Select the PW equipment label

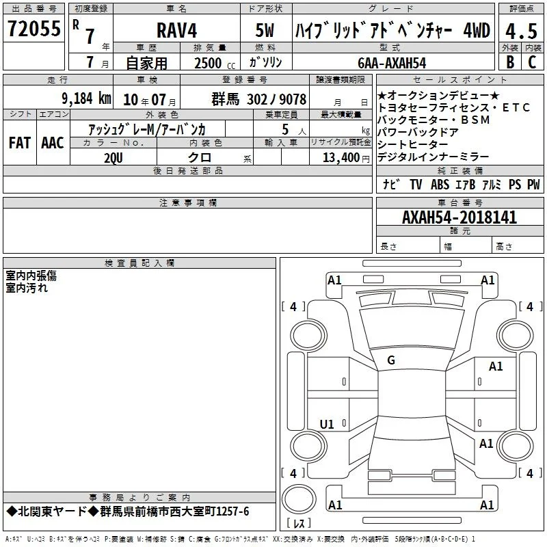[x=533, y=184]
